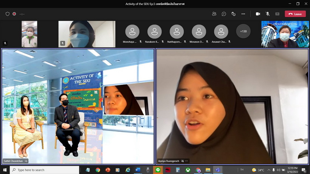310x174 pixels.
Task: Open the meeting chat
Action: (224, 14)
